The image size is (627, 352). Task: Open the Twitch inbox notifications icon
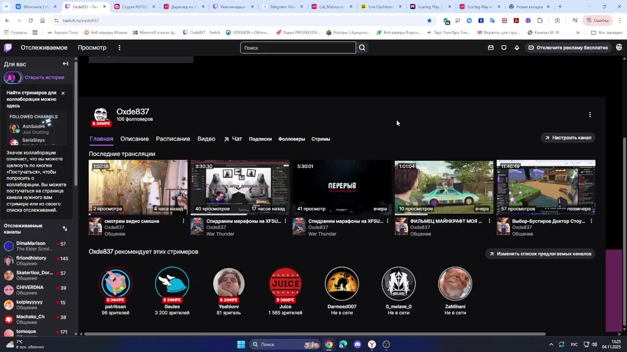pos(491,47)
